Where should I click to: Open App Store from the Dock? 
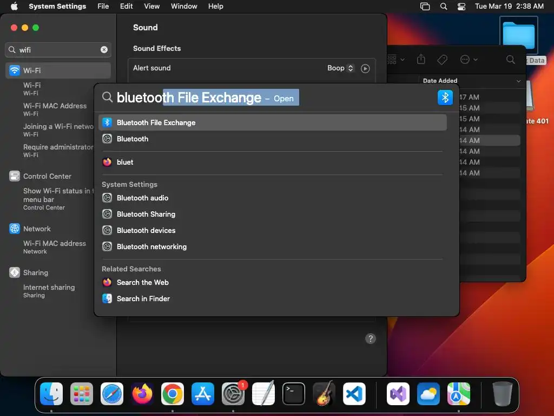(x=203, y=394)
